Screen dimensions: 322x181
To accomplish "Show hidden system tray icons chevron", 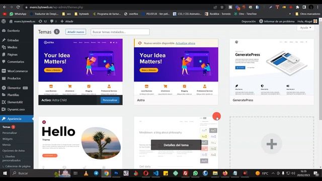I will click(x=273, y=173).
